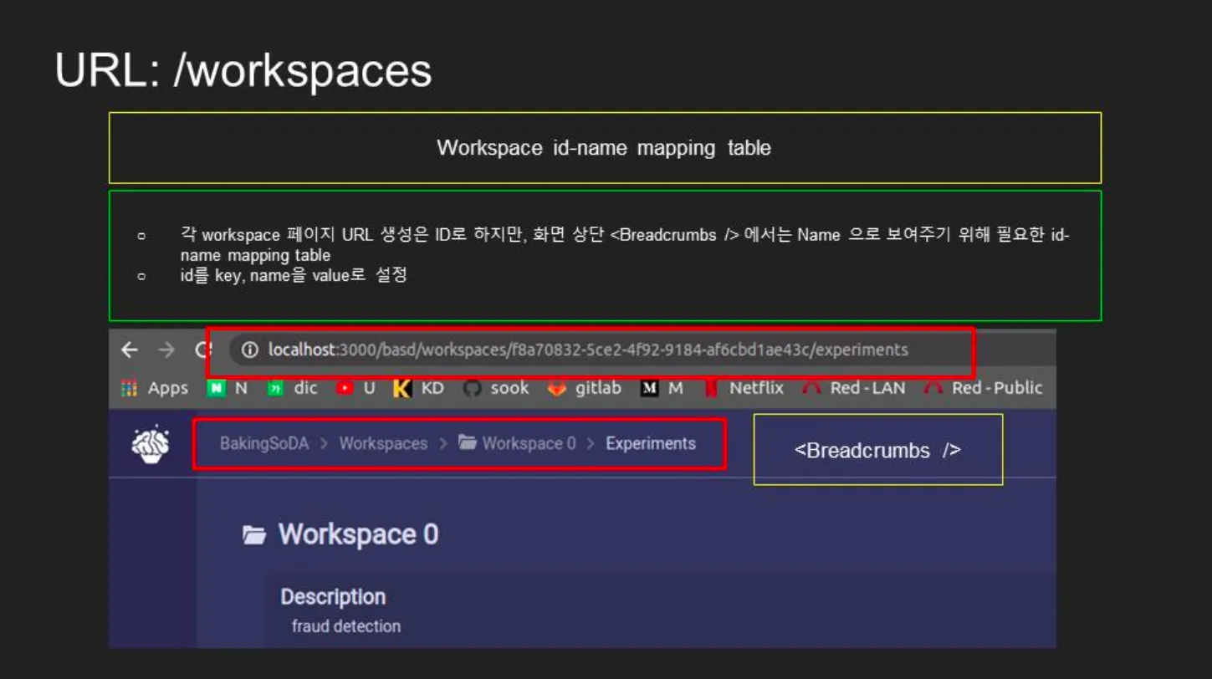Open the Red - LAN bookmark
This screenshot has width=1212, height=679.
854,388
